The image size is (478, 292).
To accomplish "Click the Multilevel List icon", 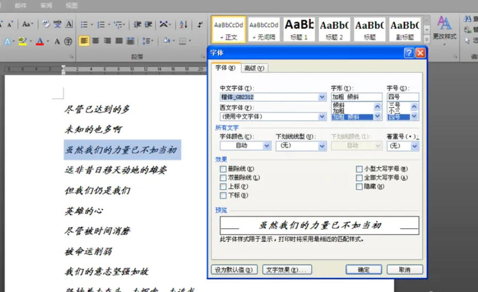I will pyautogui.click(x=118, y=24).
